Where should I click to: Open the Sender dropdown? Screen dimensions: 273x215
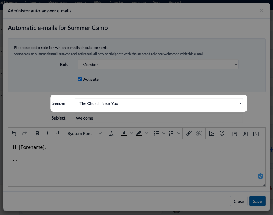[x=159, y=103]
